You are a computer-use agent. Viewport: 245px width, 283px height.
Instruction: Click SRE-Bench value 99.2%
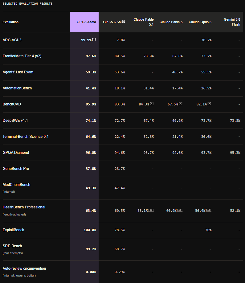click(x=91, y=249)
